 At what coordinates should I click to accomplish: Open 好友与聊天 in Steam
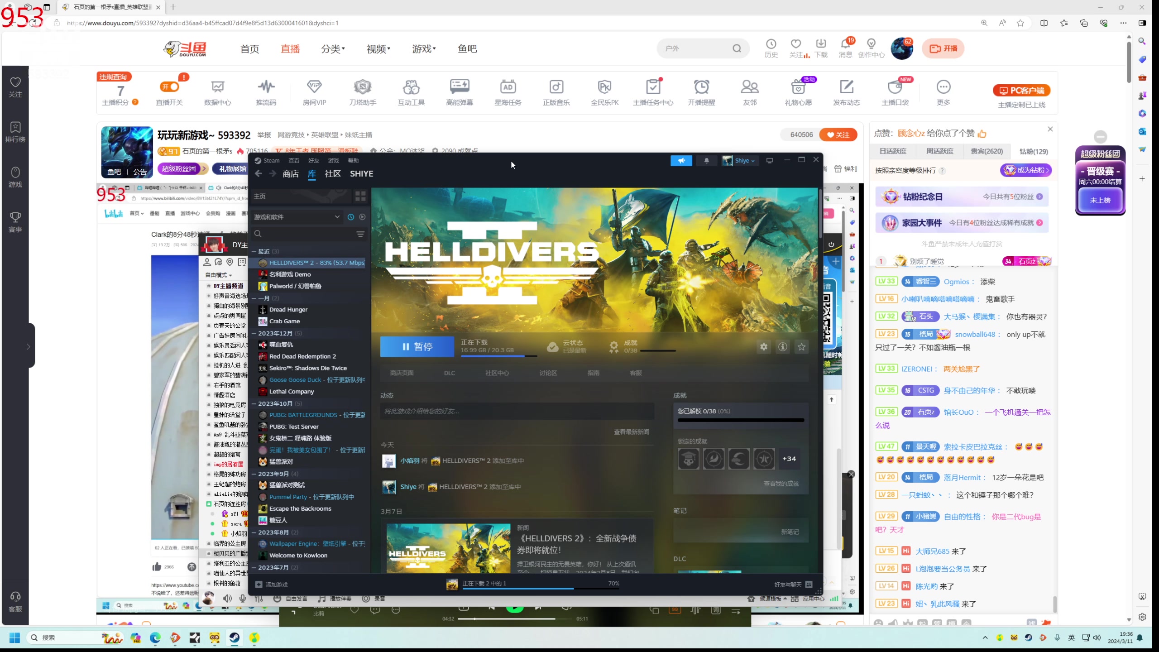pyautogui.click(x=793, y=585)
